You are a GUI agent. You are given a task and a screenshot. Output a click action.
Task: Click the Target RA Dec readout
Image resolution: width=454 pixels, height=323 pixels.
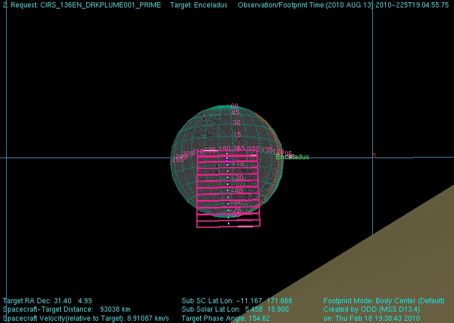(47, 300)
